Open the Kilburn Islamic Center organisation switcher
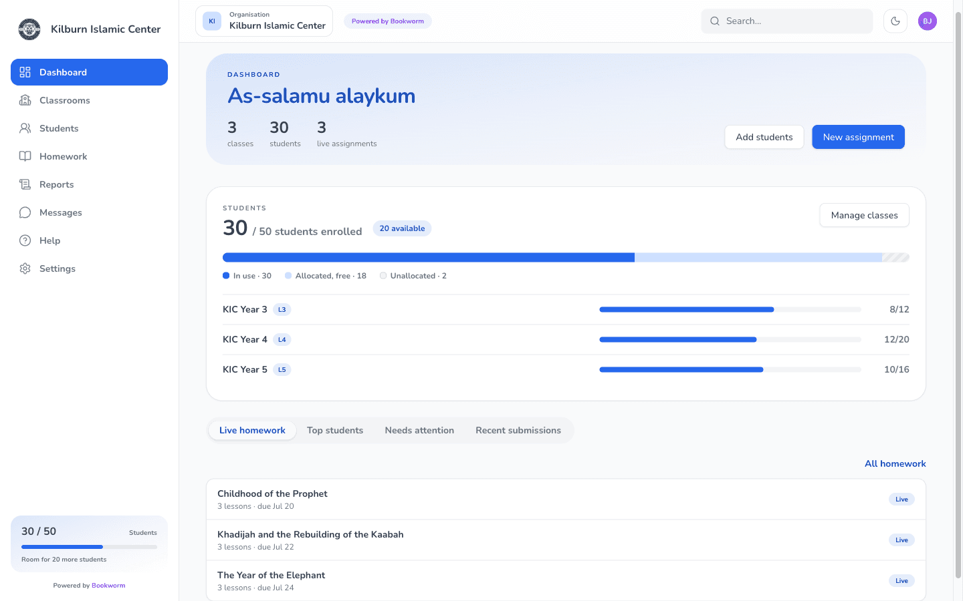 (x=264, y=21)
